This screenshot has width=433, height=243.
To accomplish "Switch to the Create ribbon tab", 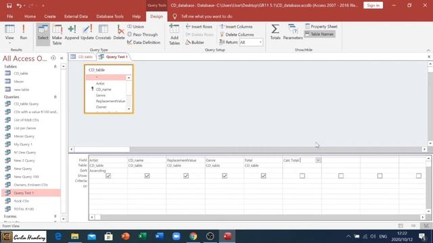I will [50, 16].
